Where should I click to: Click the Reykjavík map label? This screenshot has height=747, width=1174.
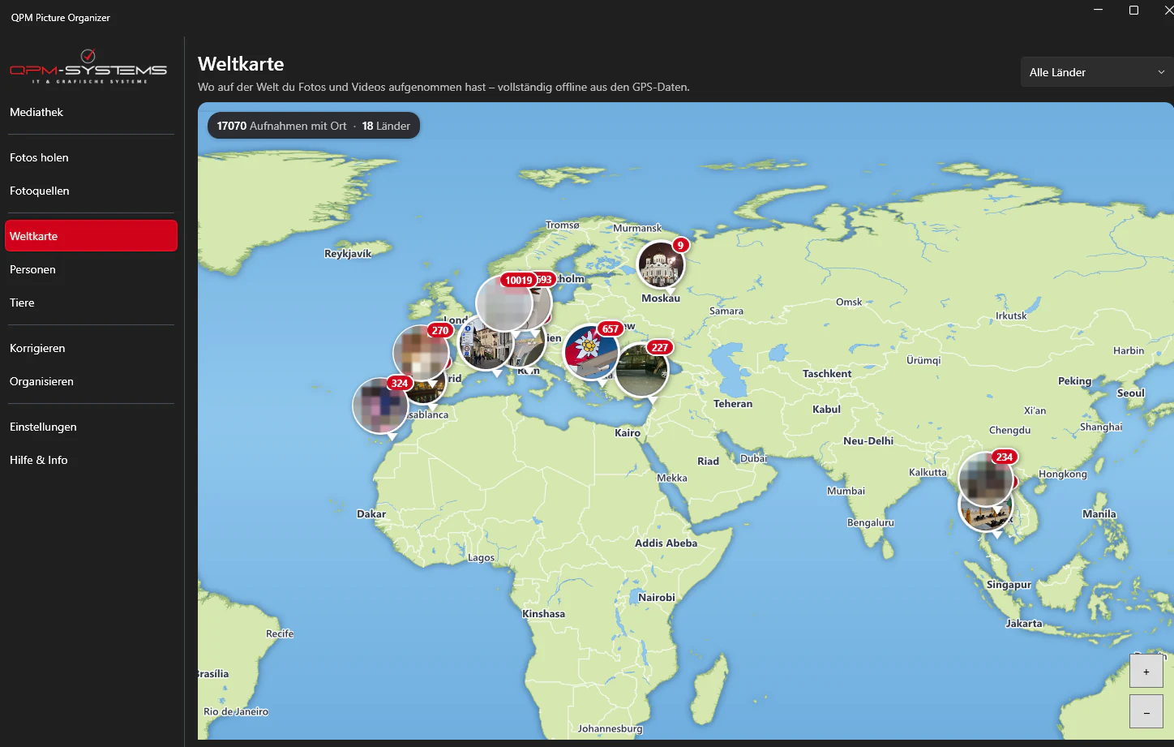(x=348, y=254)
